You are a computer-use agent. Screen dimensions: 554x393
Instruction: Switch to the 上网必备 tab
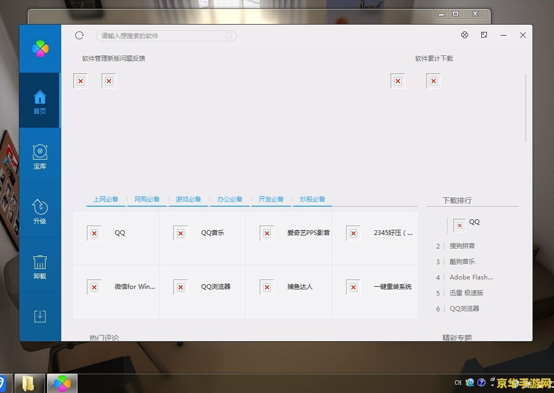(x=106, y=199)
